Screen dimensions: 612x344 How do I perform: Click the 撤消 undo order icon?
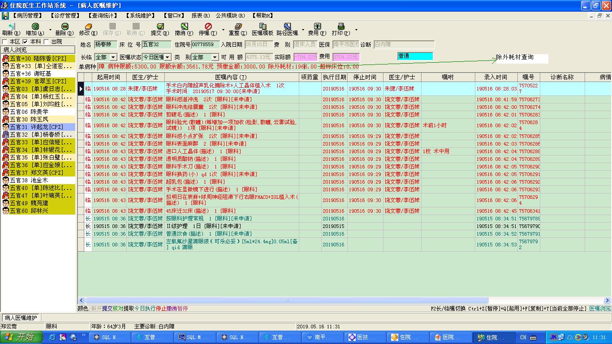pyautogui.click(x=184, y=26)
